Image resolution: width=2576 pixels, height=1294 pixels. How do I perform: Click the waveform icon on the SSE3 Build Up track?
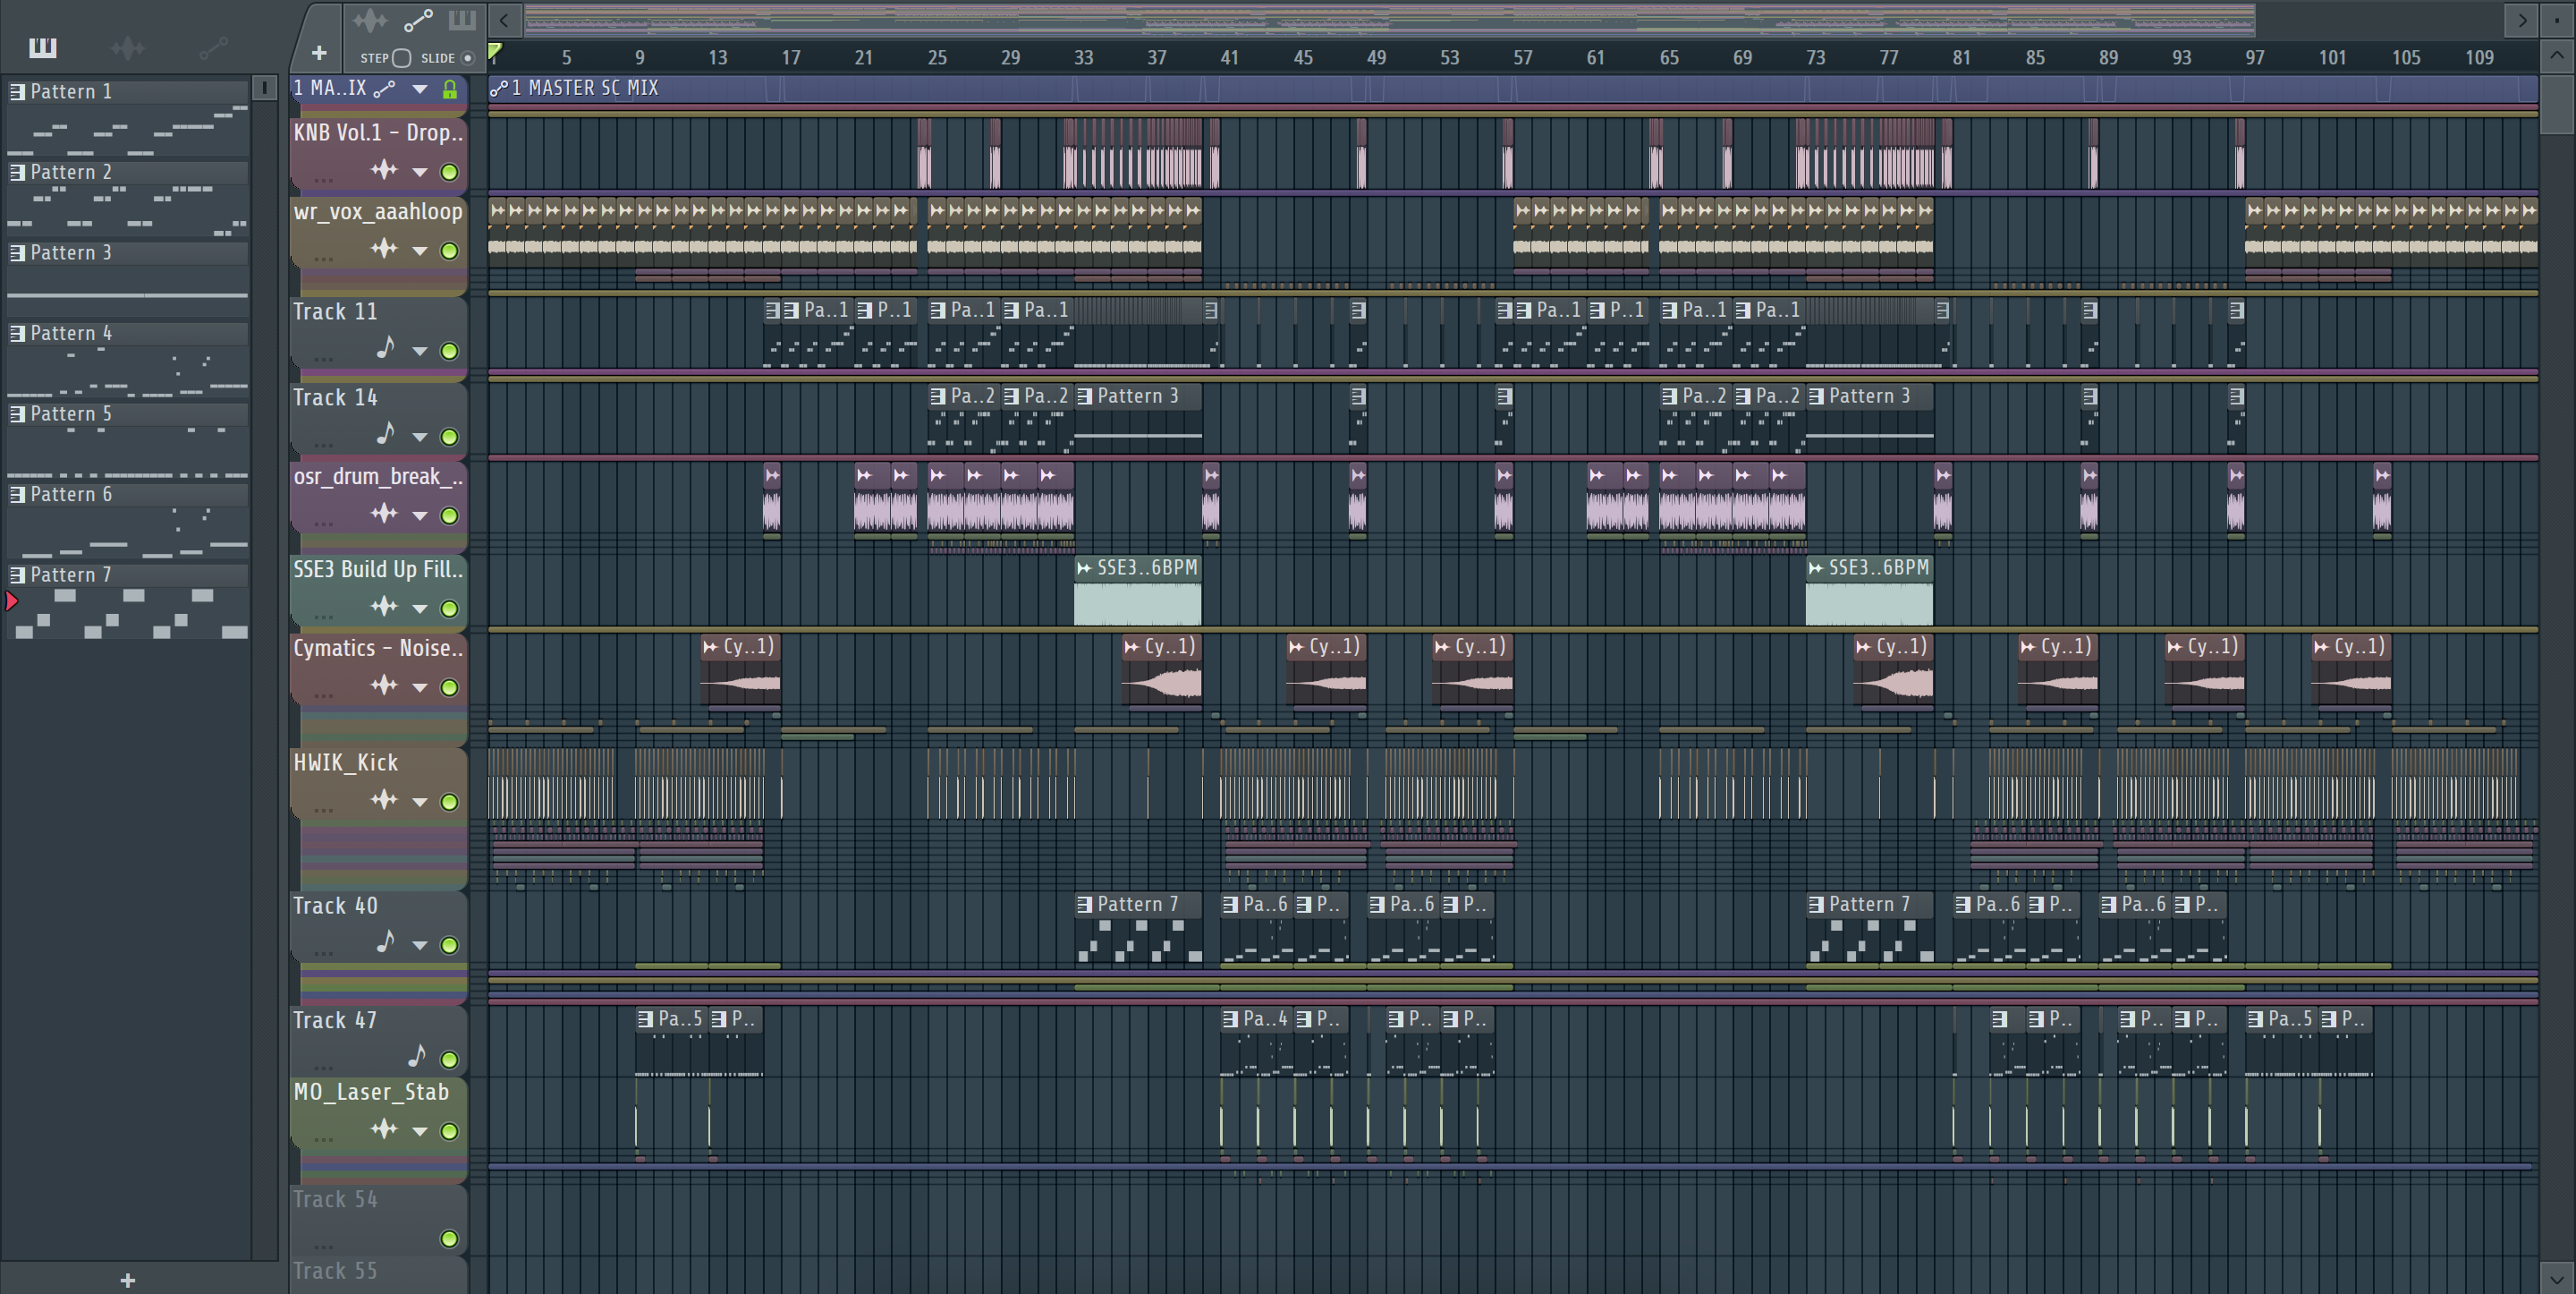point(384,607)
